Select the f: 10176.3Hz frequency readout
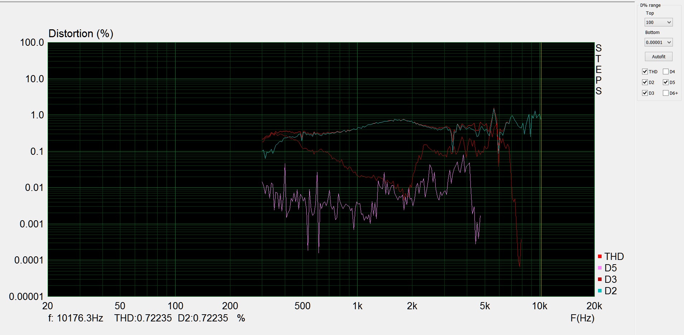This screenshot has width=684, height=335. 76,318
